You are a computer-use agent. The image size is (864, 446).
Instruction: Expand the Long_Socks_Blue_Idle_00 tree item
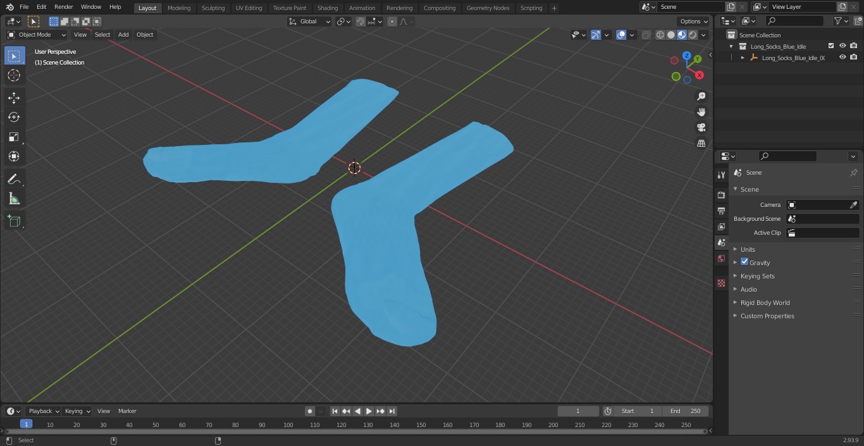(743, 58)
